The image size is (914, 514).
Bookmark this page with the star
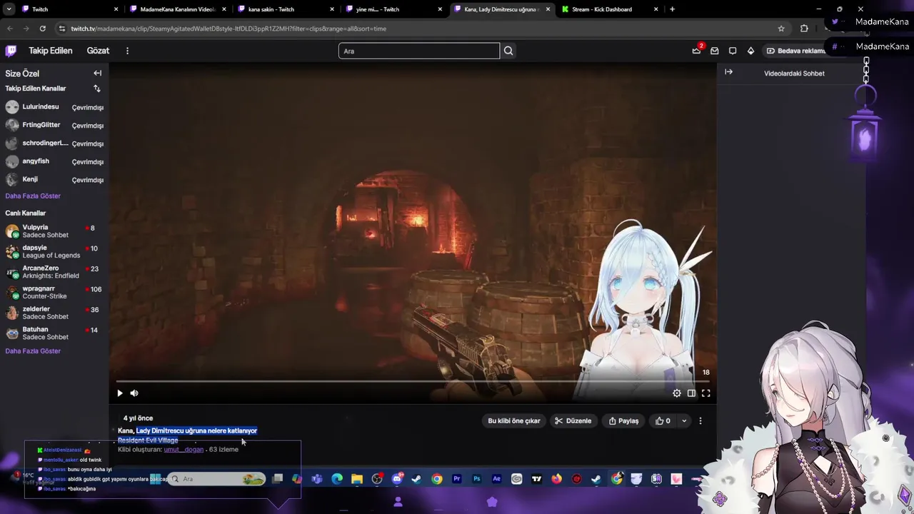tap(781, 29)
